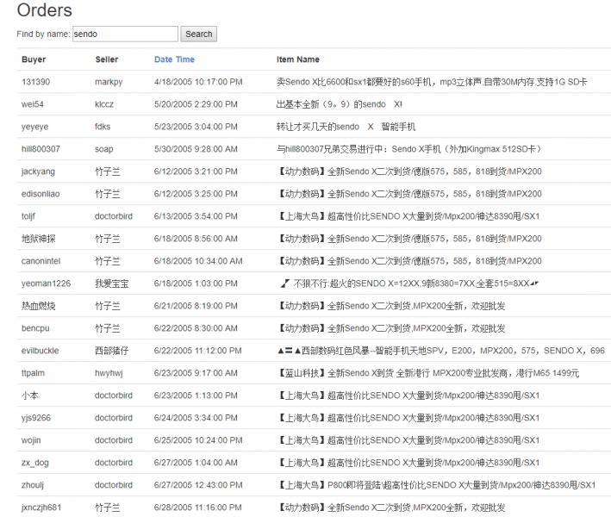Click the Find by name input field
The height and width of the screenshot is (517, 611).
coord(124,34)
